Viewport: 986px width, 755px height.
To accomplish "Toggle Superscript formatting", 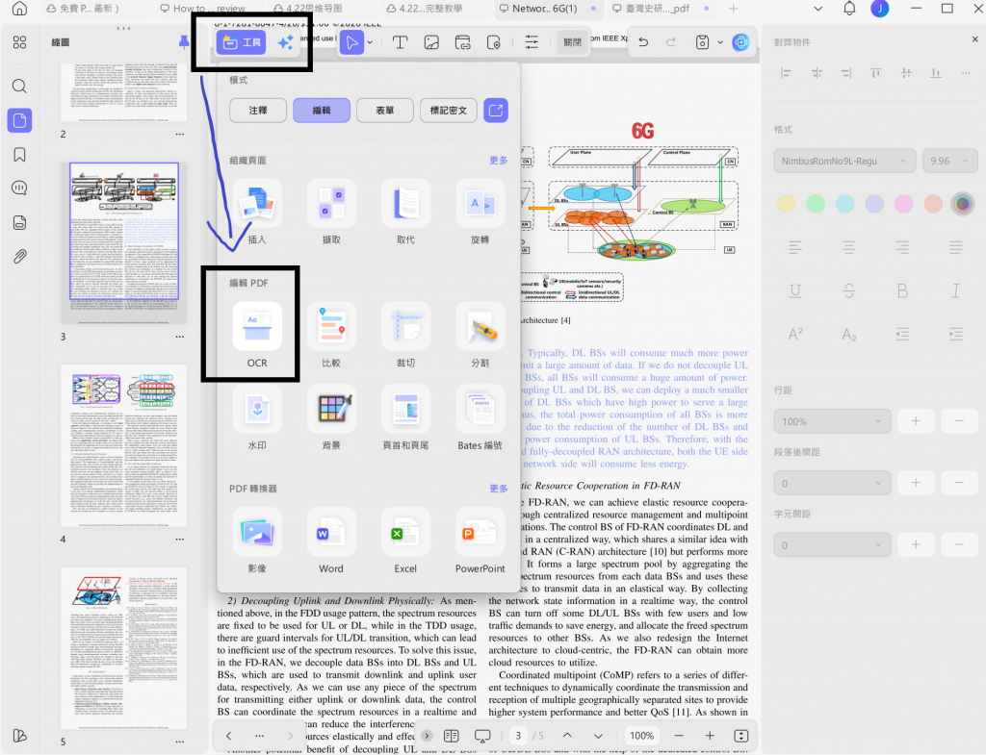I will click(x=795, y=334).
